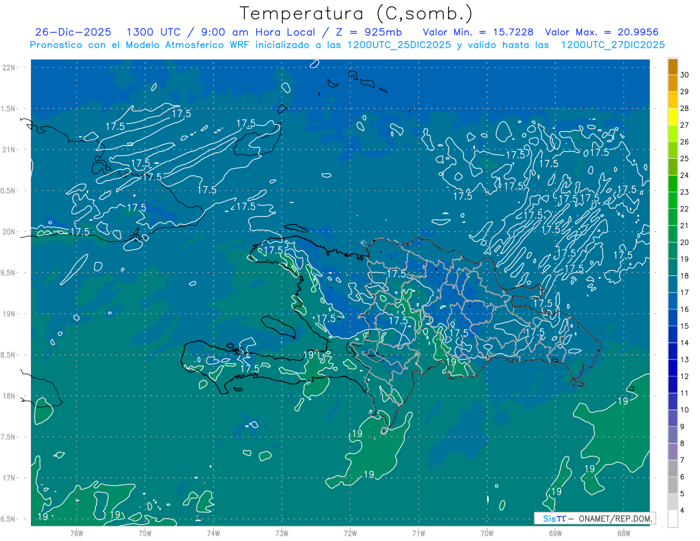This screenshot has height=541, width=700.
Task: Click the "12" value on the color scale
Action: 685,376
